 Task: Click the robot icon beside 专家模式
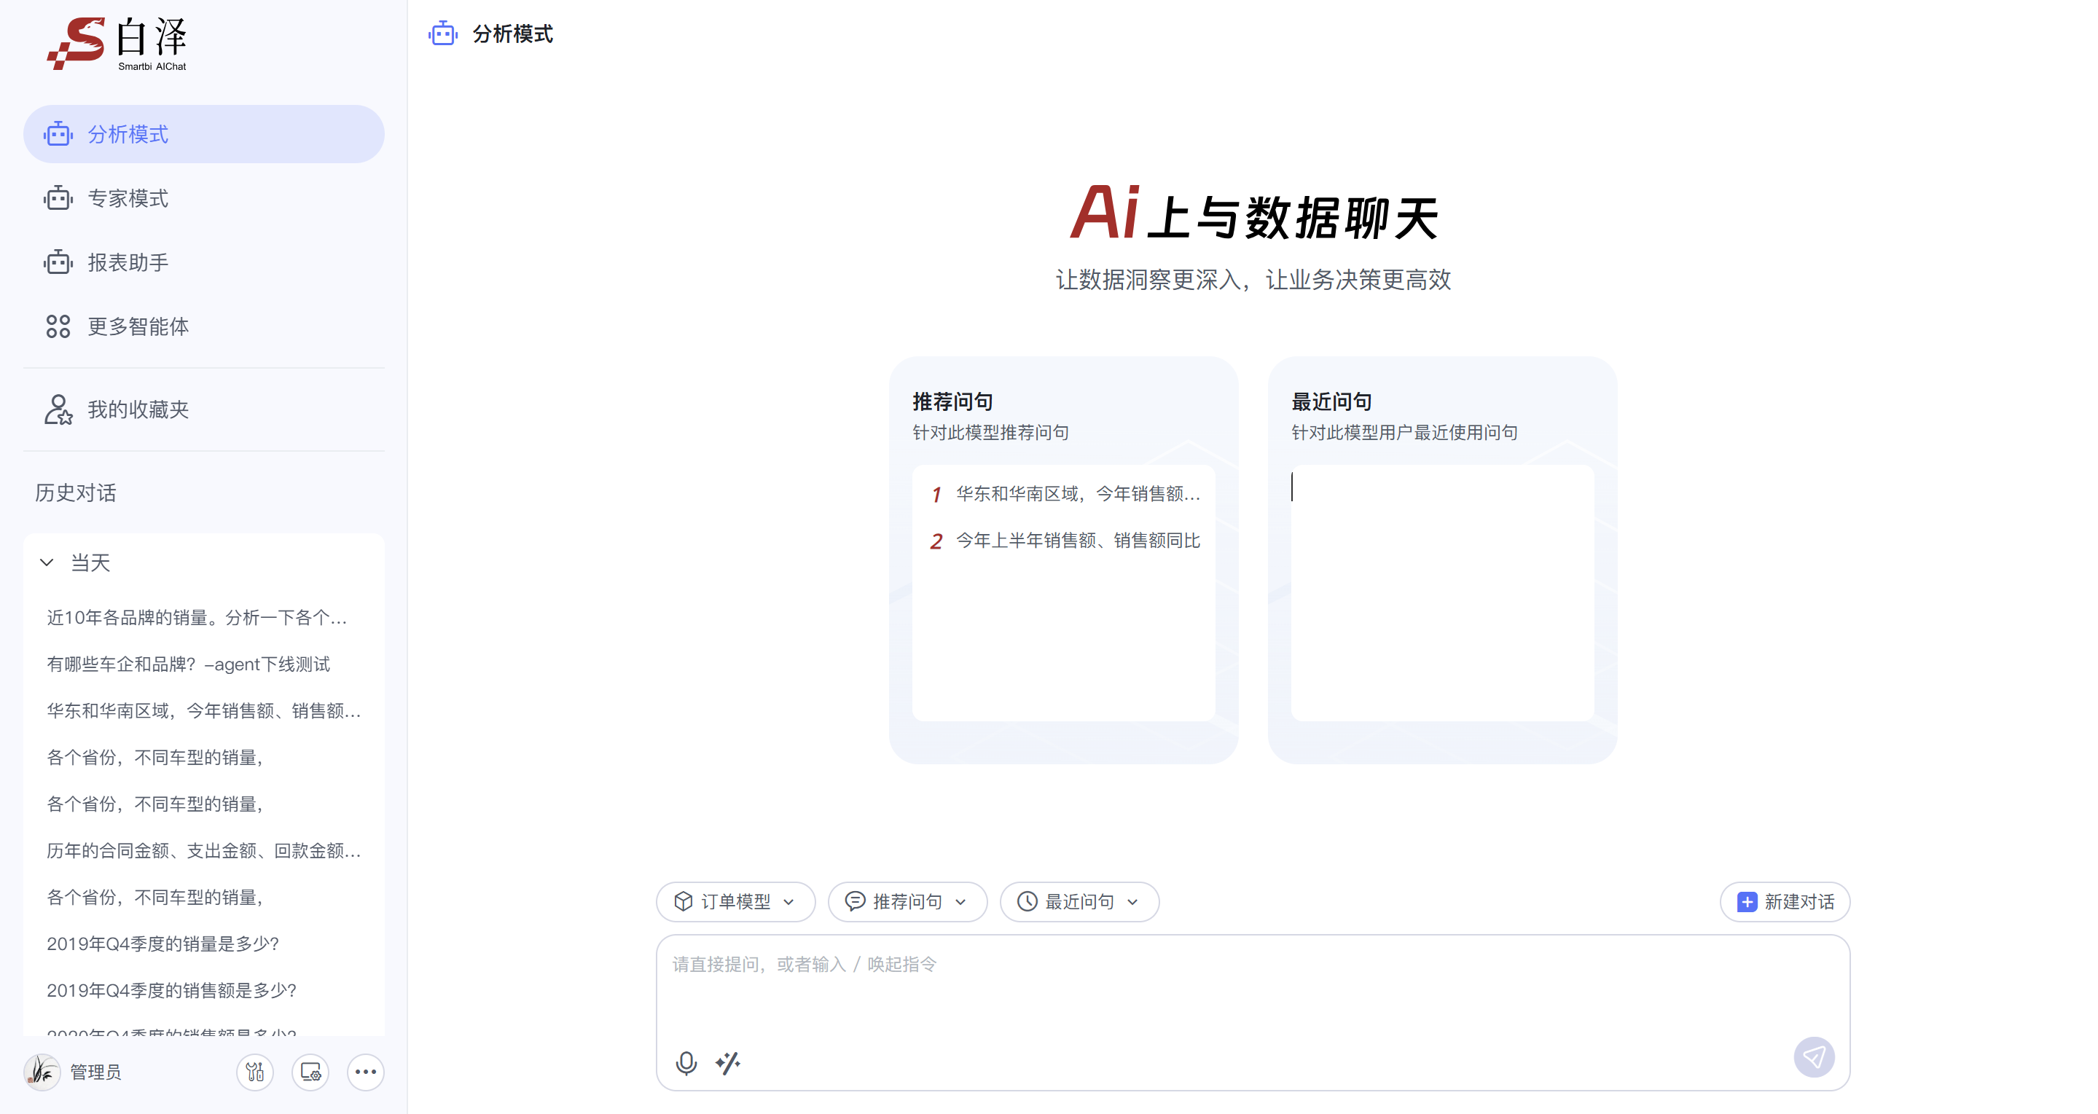pos(58,198)
